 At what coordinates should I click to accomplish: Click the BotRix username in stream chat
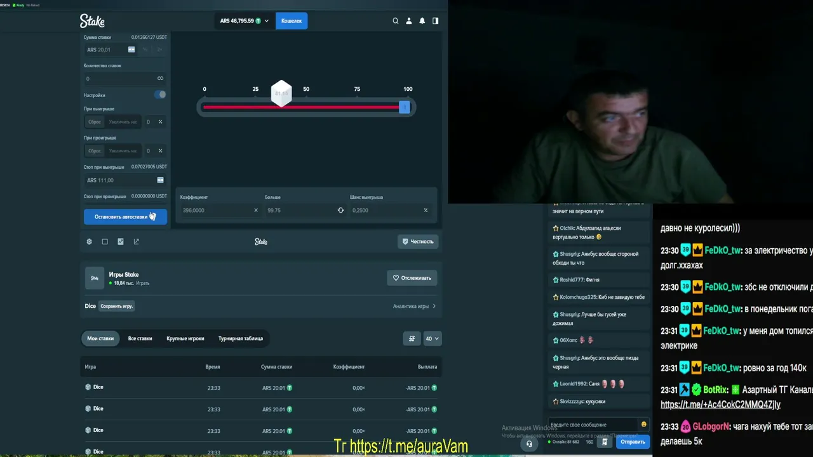[x=715, y=389]
